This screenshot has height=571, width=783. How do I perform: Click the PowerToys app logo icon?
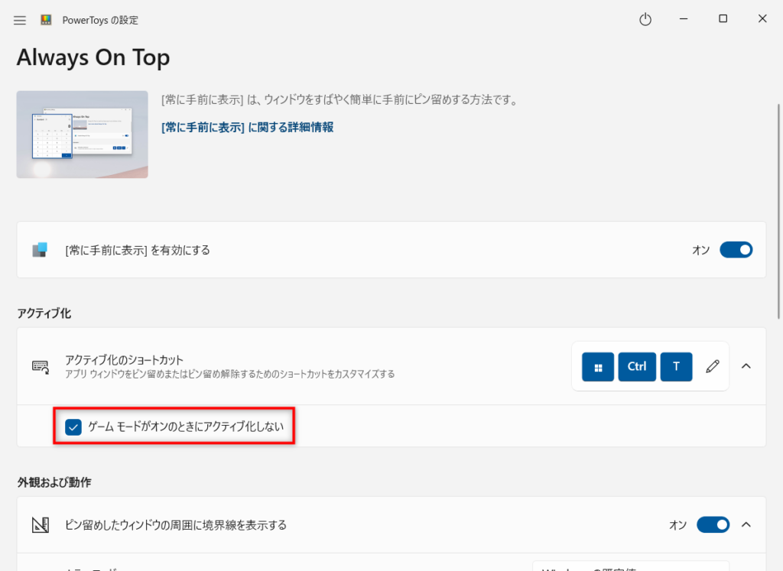pyautogui.click(x=46, y=20)
